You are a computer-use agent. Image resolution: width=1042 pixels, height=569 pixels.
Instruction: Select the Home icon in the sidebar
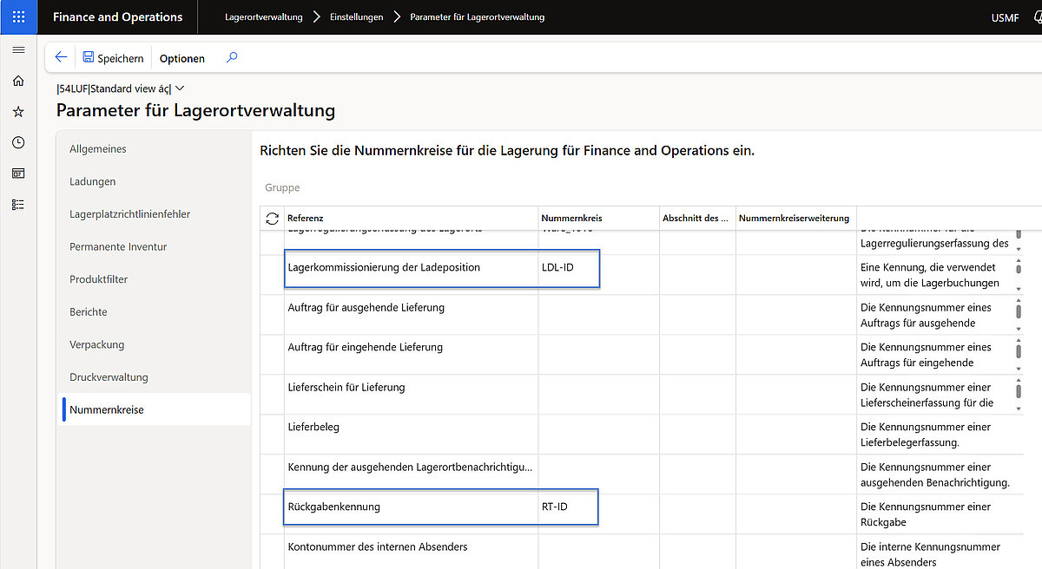18,80
